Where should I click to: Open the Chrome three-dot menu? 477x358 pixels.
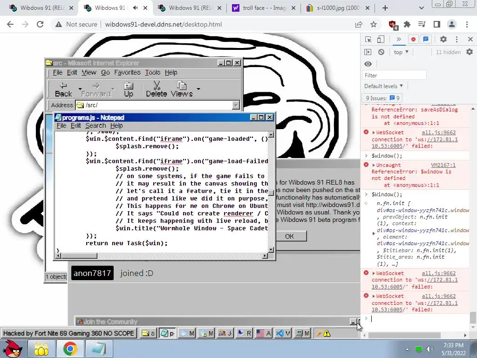click(x=467, y=24)
